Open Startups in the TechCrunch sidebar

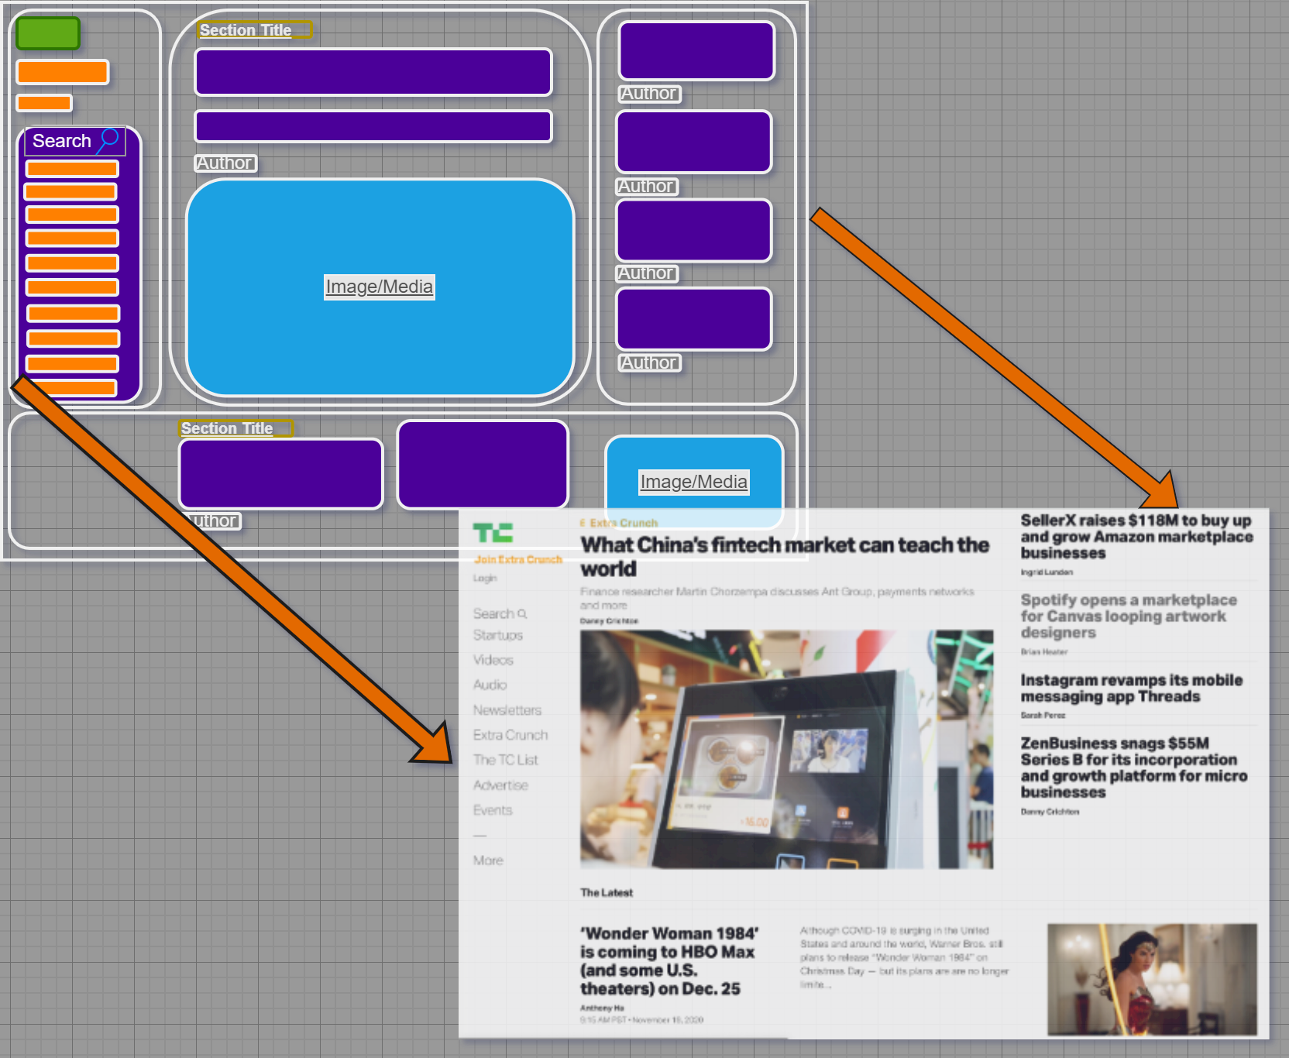(498, 635)
